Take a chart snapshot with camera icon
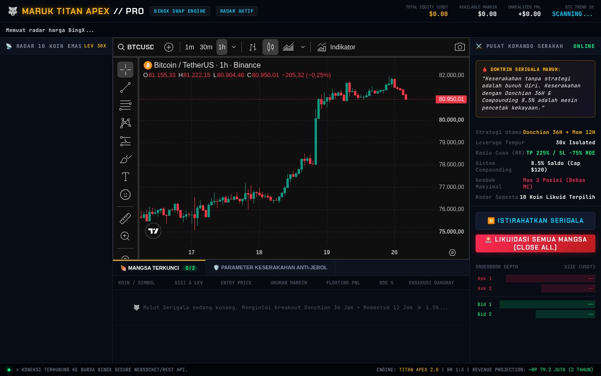Screen dimensions: 601x376 point(460,47)
